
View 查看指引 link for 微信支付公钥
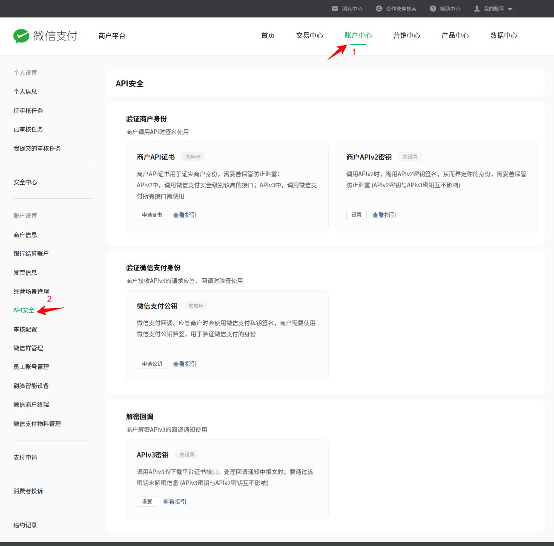tap(185, 364)
